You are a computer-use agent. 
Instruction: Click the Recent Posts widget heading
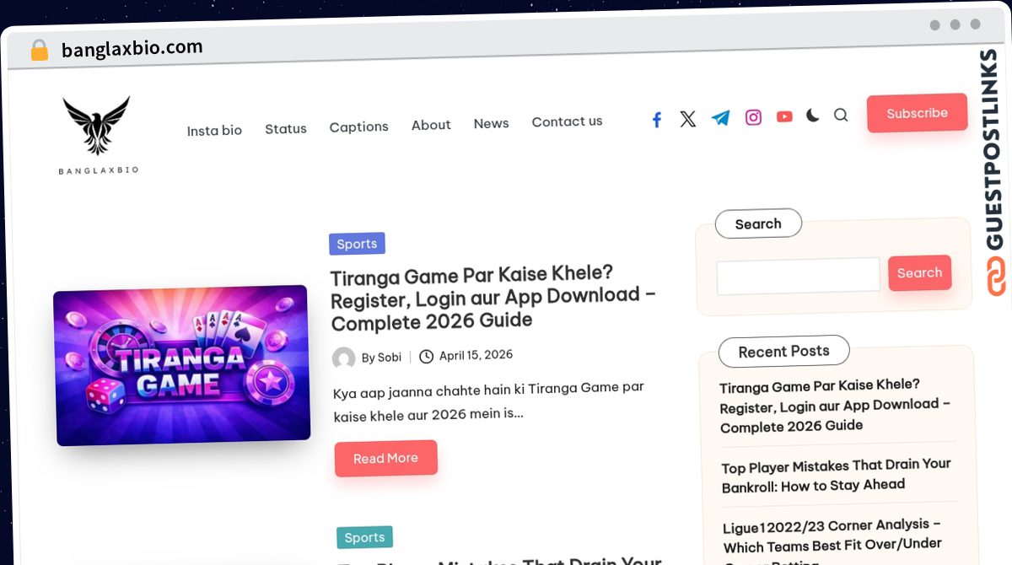point(783,351)
